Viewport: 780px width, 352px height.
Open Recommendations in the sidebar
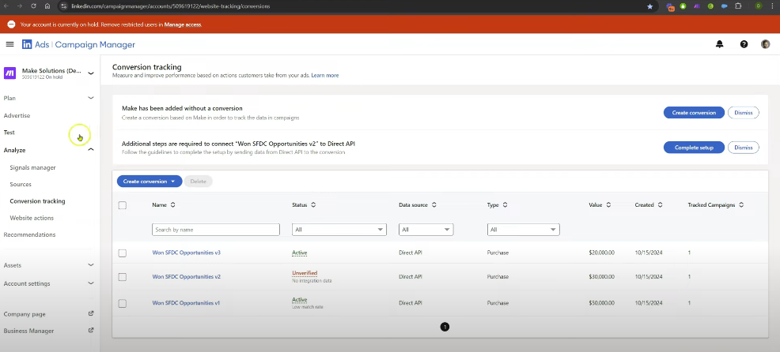tap(29, 234)
